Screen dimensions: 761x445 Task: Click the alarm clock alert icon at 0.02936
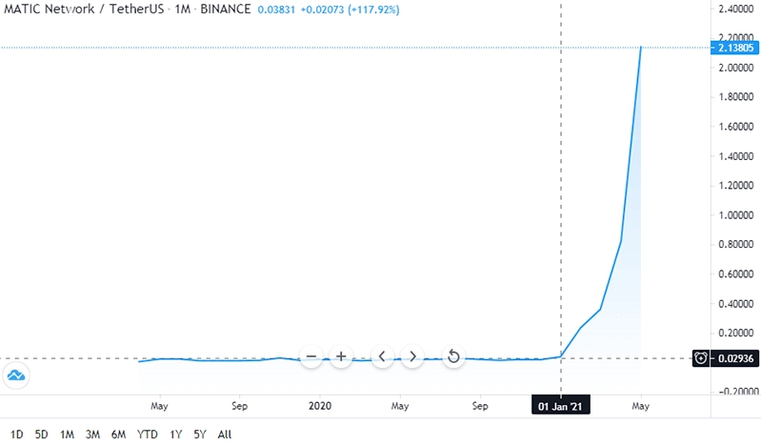click(x=701, y=358)
